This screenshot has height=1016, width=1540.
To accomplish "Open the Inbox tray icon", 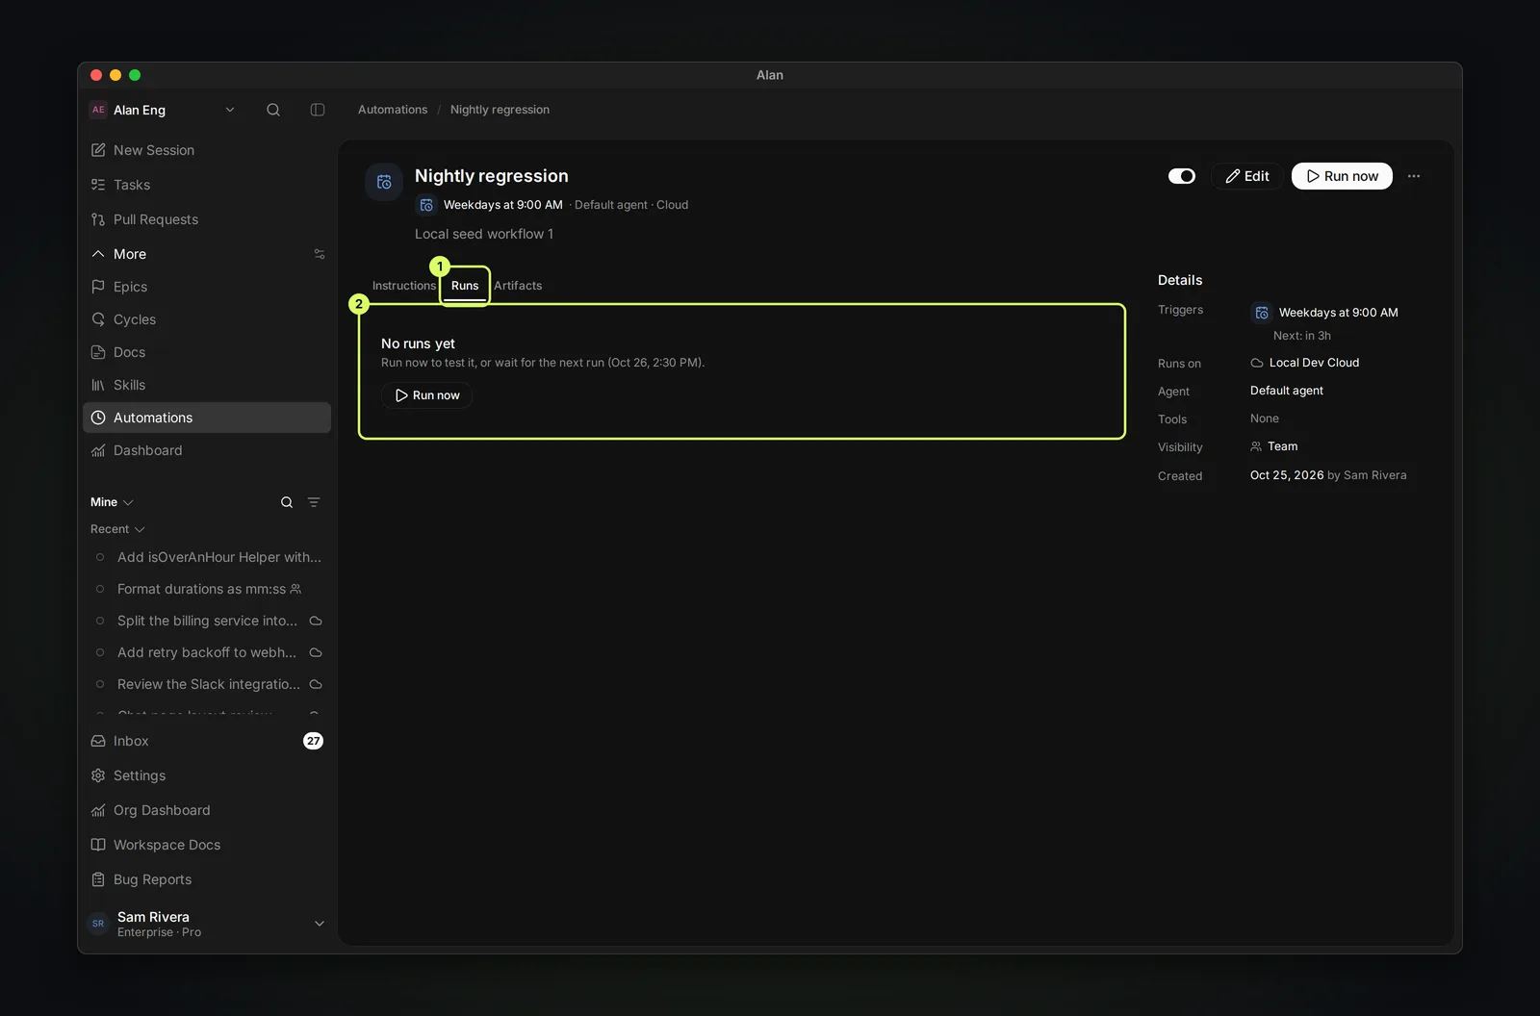I will coord(98,741).
